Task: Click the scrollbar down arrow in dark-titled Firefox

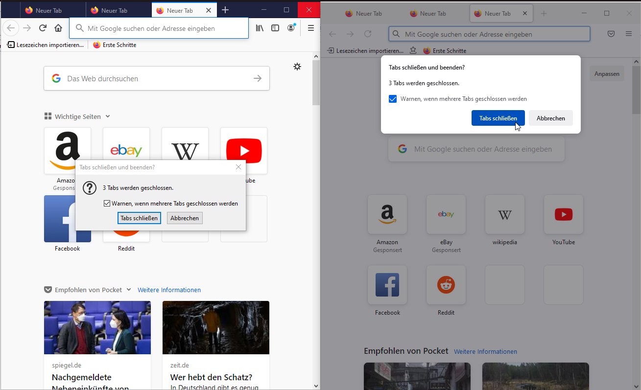Action: (x=316, y=386)
